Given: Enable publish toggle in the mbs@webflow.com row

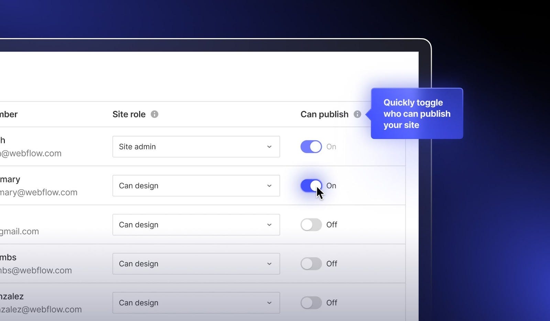Looking at the screenshot, I should (311, 264).
